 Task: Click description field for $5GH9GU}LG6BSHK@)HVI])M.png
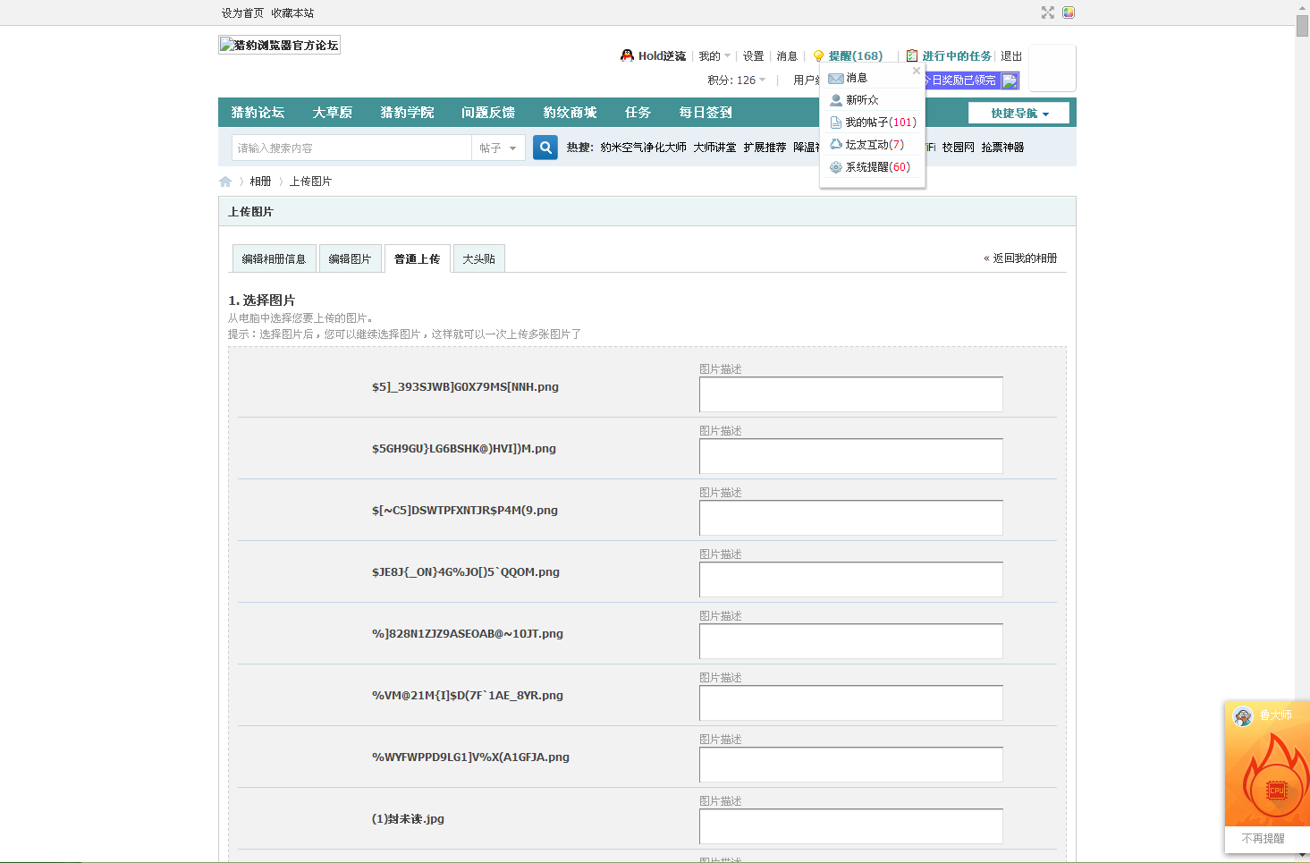point(850,456)
